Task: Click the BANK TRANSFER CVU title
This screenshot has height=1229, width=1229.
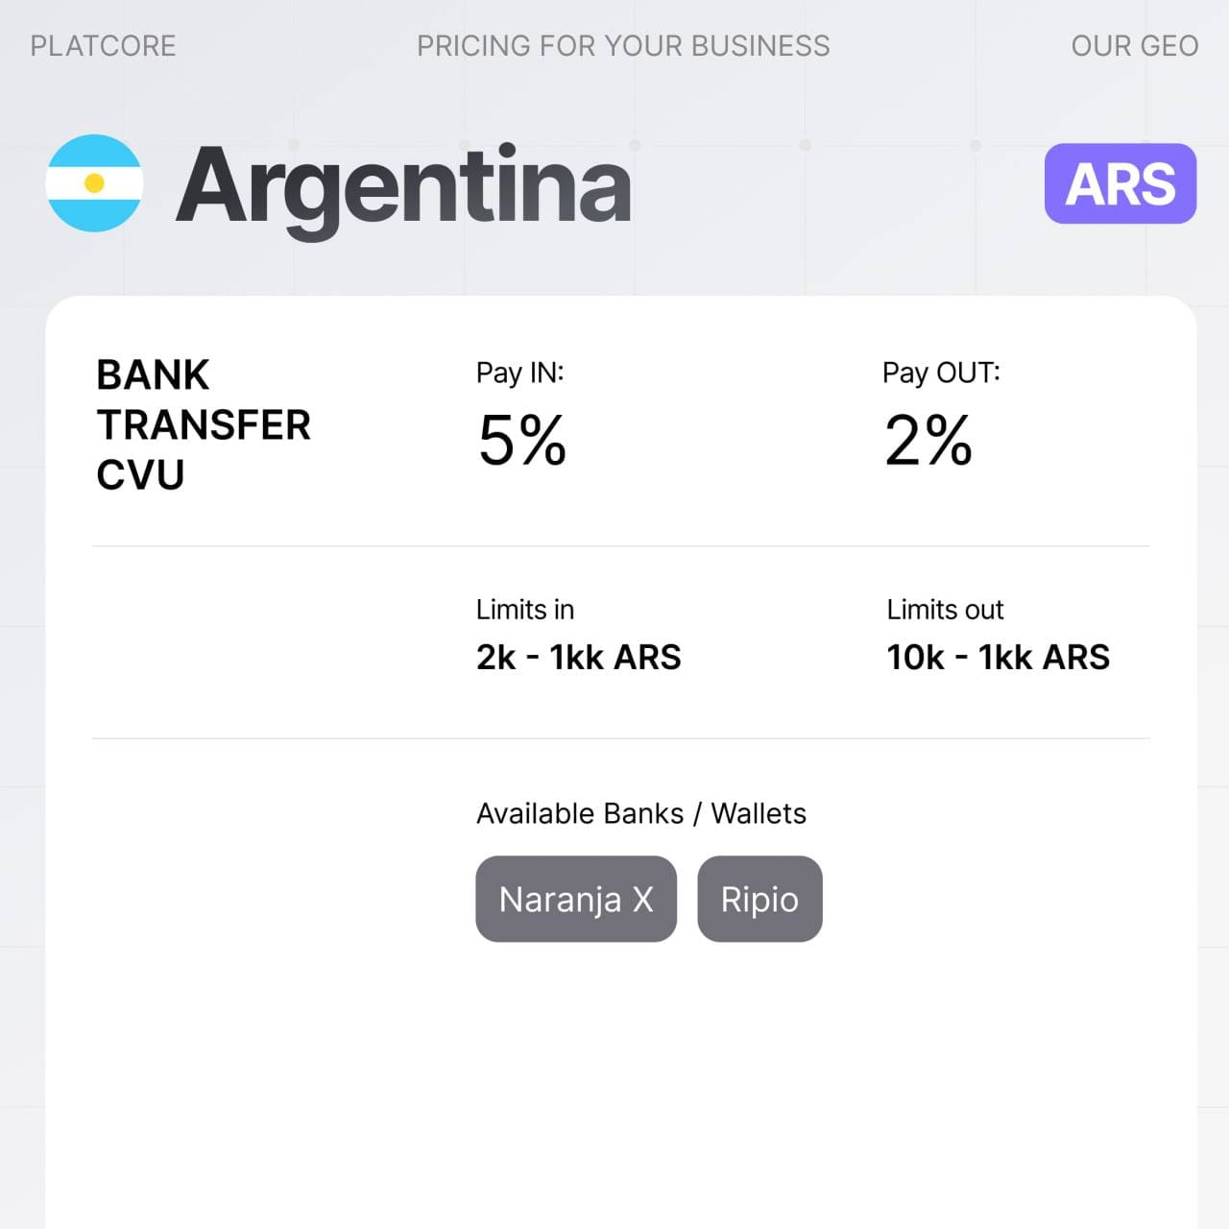Action: 204,424
